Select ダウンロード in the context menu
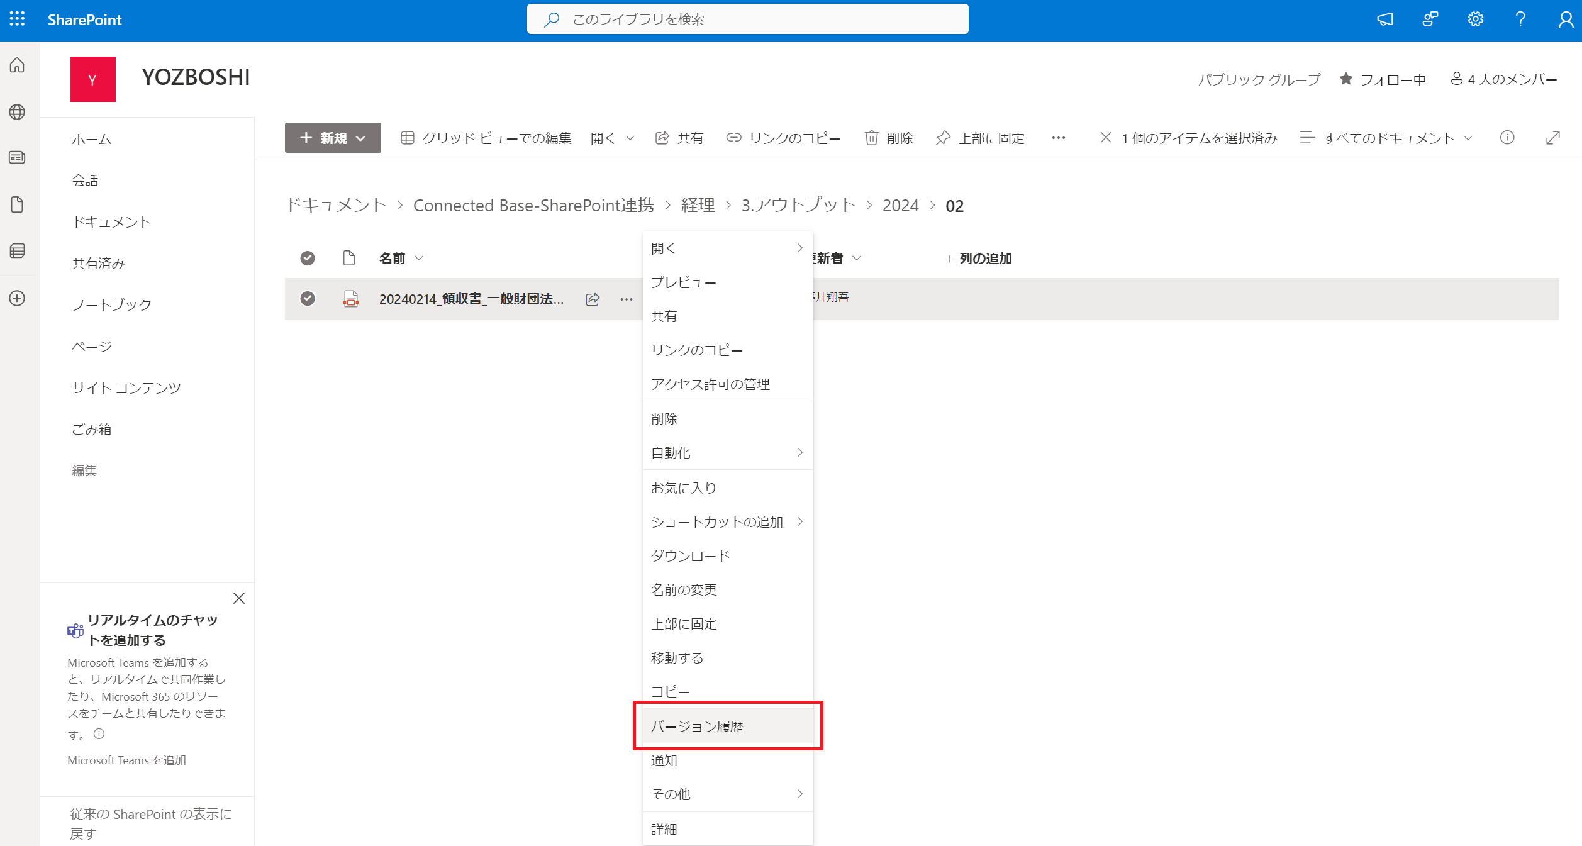Screen dimensions: 1582x846 (728, 556)
